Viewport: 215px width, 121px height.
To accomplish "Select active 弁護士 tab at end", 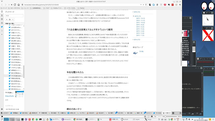I will (x=167, y=113).
